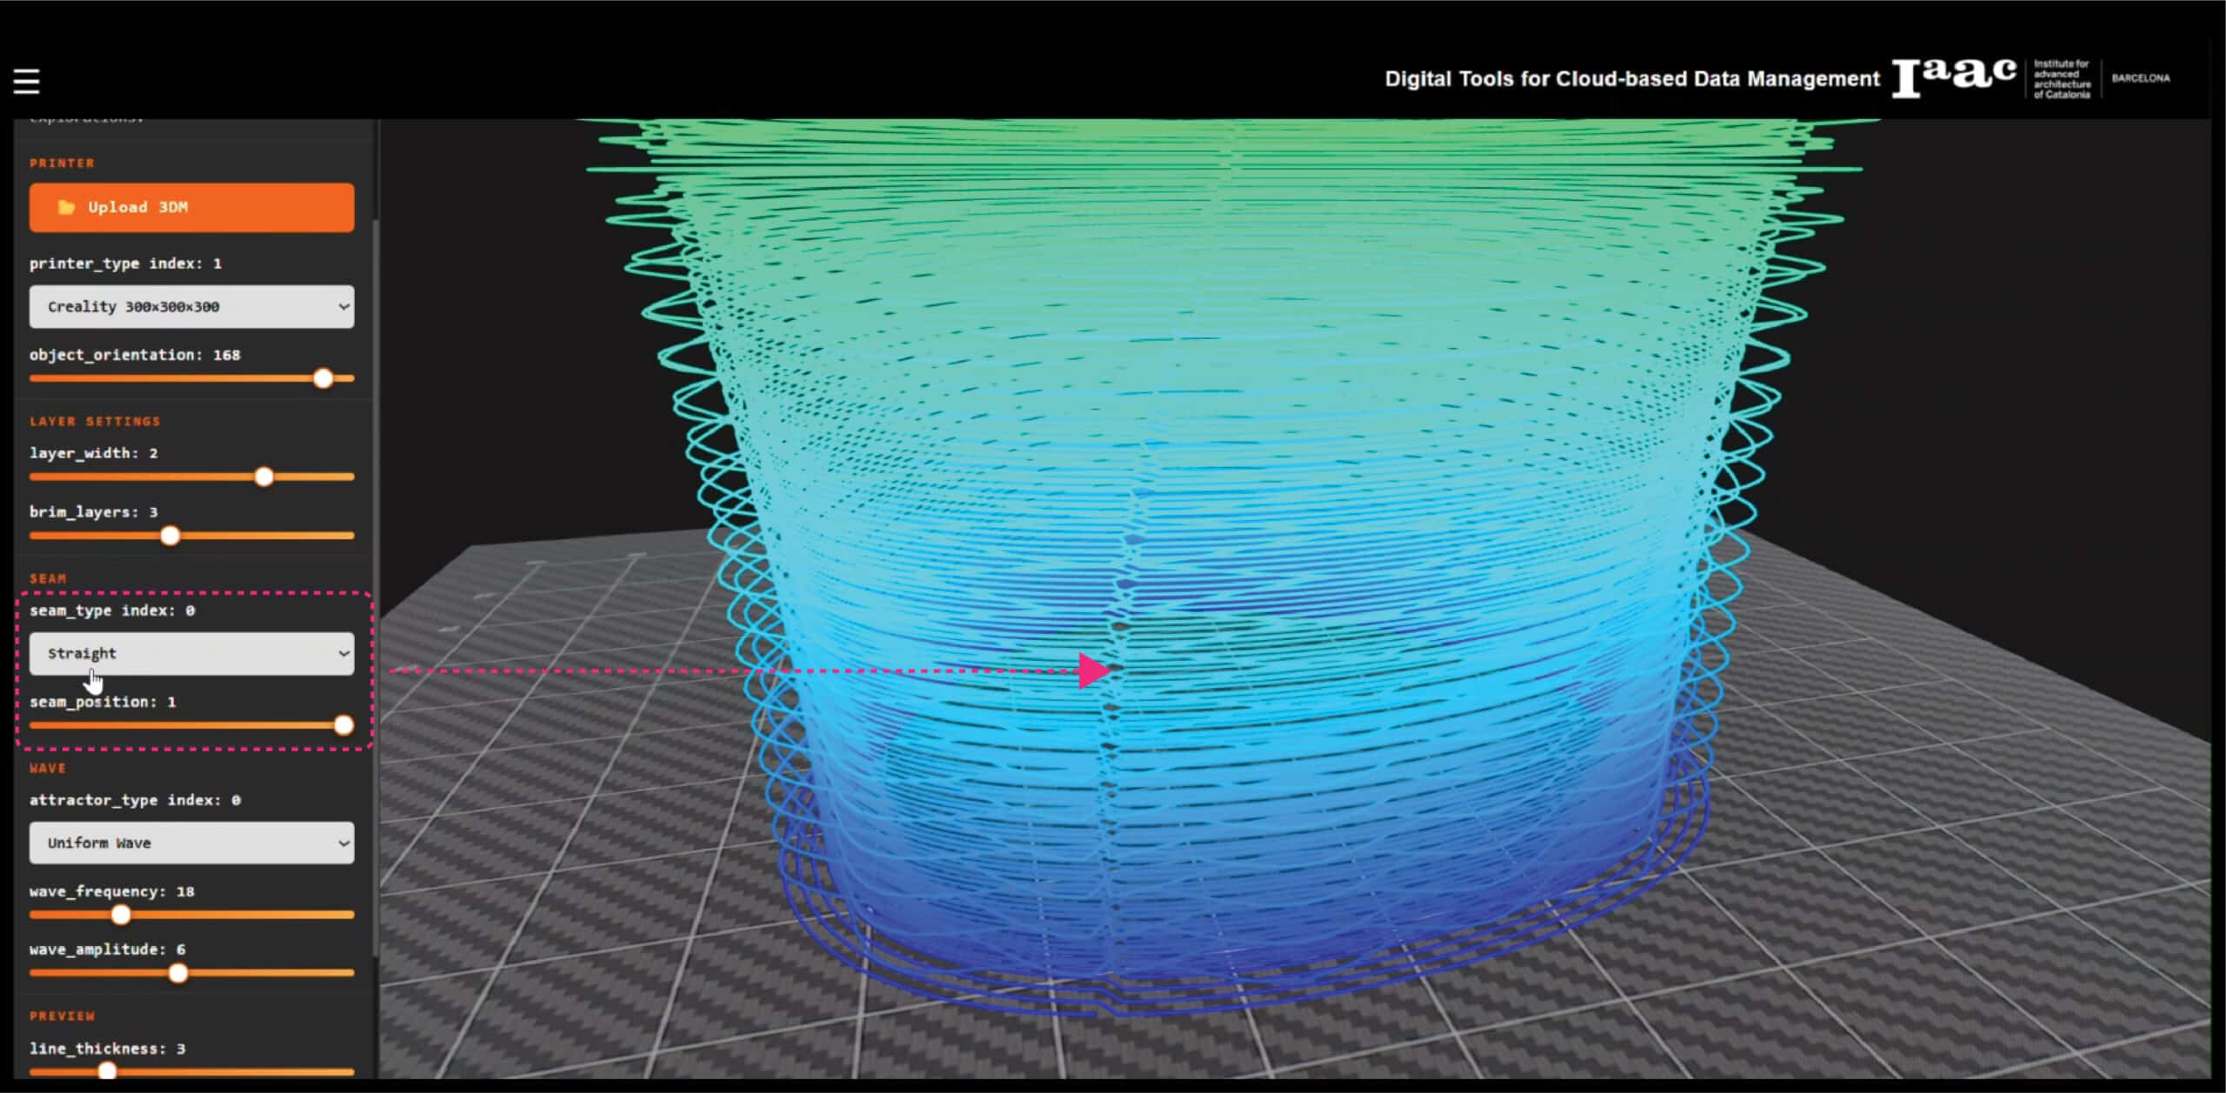Click the Upload 3DM button

coord(191,207)
